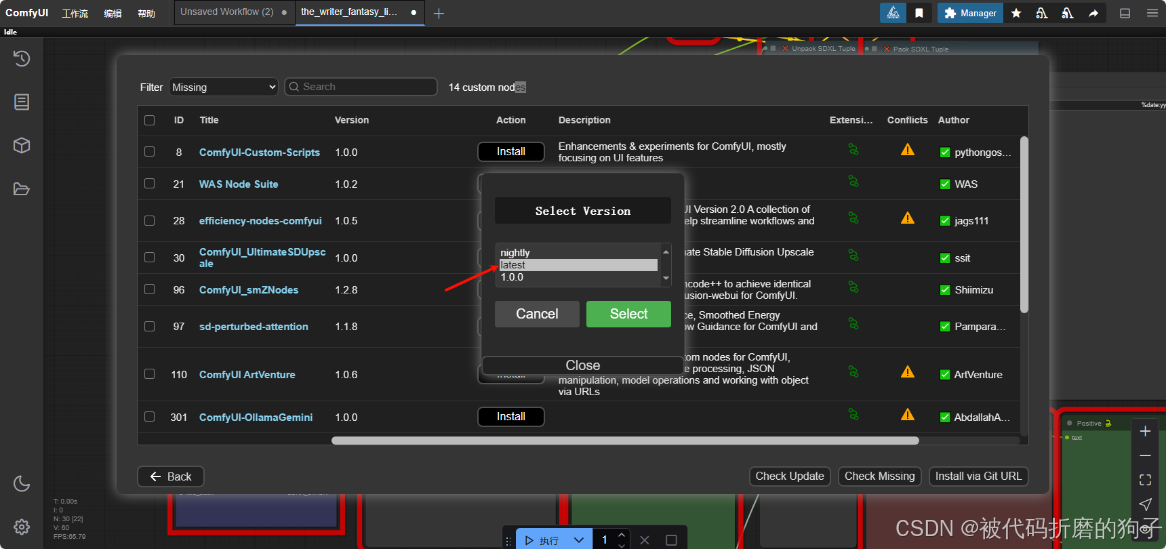Open the Manager button
This screenshot has width=1166, height=549.
[970, 13]
